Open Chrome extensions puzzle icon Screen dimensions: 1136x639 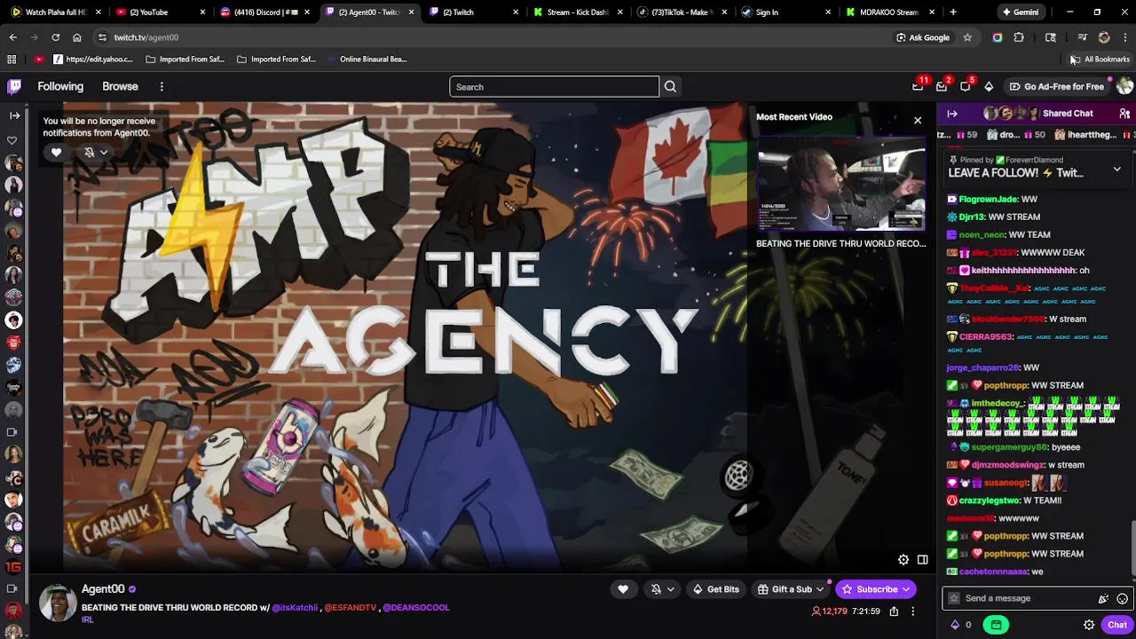pos(1019,37)
